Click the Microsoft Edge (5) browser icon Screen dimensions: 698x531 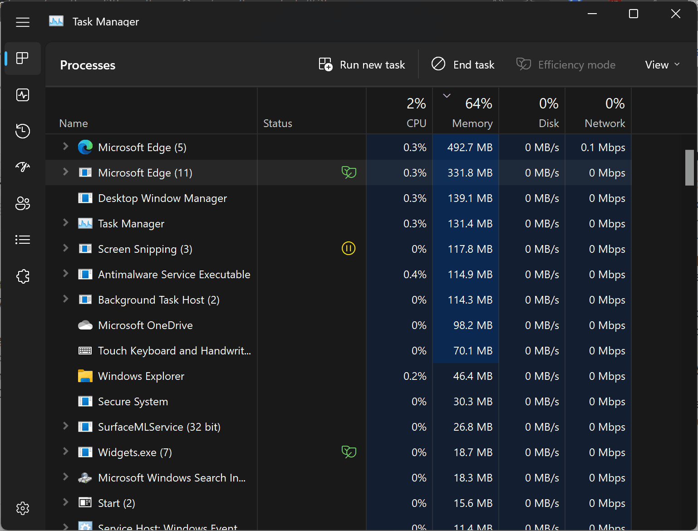pos(85,147)
